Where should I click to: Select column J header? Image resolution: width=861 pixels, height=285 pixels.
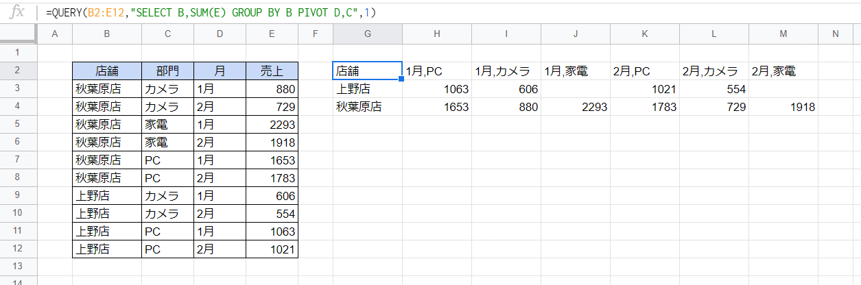[576, 34]
